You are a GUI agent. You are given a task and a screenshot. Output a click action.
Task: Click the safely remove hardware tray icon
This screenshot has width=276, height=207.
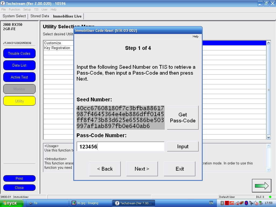click(x=261, y=203)
